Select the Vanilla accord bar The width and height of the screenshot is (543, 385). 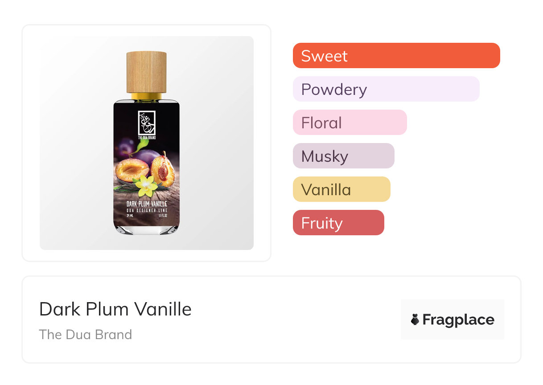pyautogui.click(x=341, y=189)
